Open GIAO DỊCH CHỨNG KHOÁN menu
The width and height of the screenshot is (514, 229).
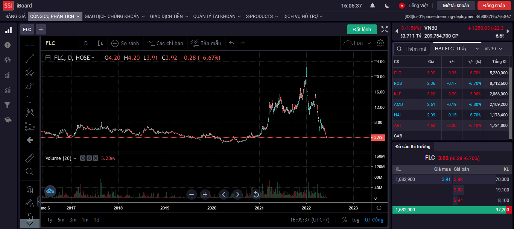tap(115, 17)
